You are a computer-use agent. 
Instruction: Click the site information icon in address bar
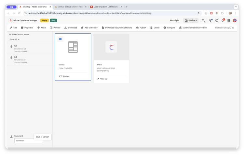click(26, 13)
